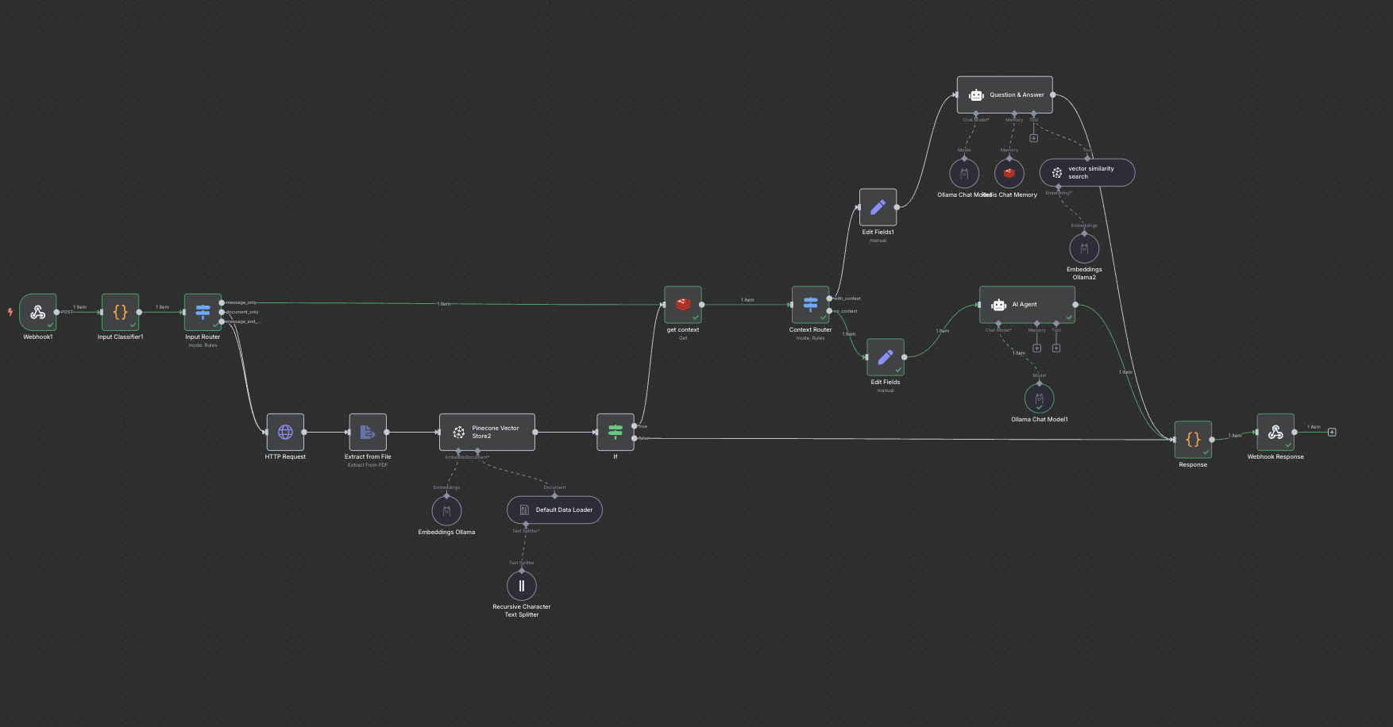Open the Edit Fields1 pencil node

(878, 207)
